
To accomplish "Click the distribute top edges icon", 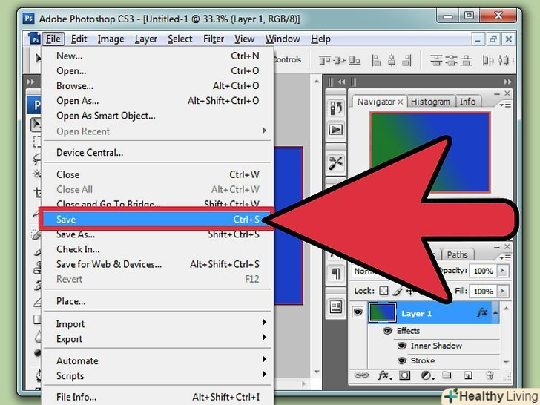I will 436,61.
